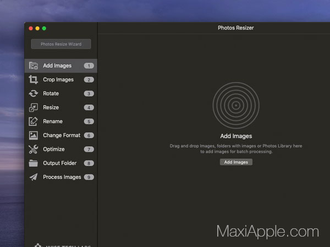
Task: Go to Crop Images step
Action: coord(61,80)
